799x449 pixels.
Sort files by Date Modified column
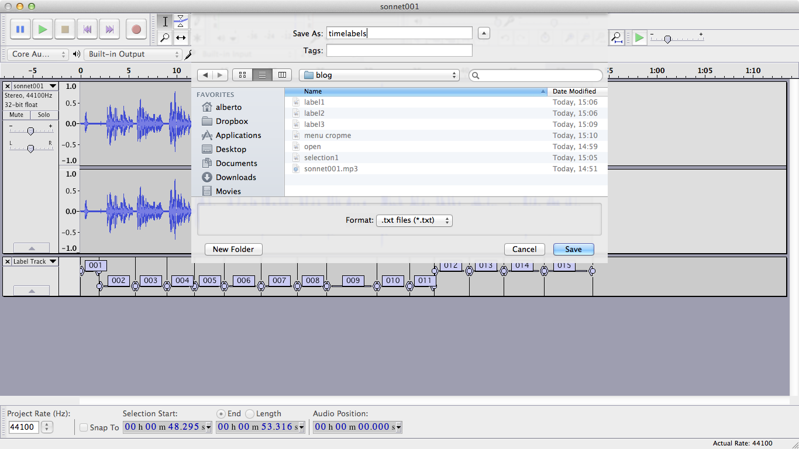[x=574, y=91]
